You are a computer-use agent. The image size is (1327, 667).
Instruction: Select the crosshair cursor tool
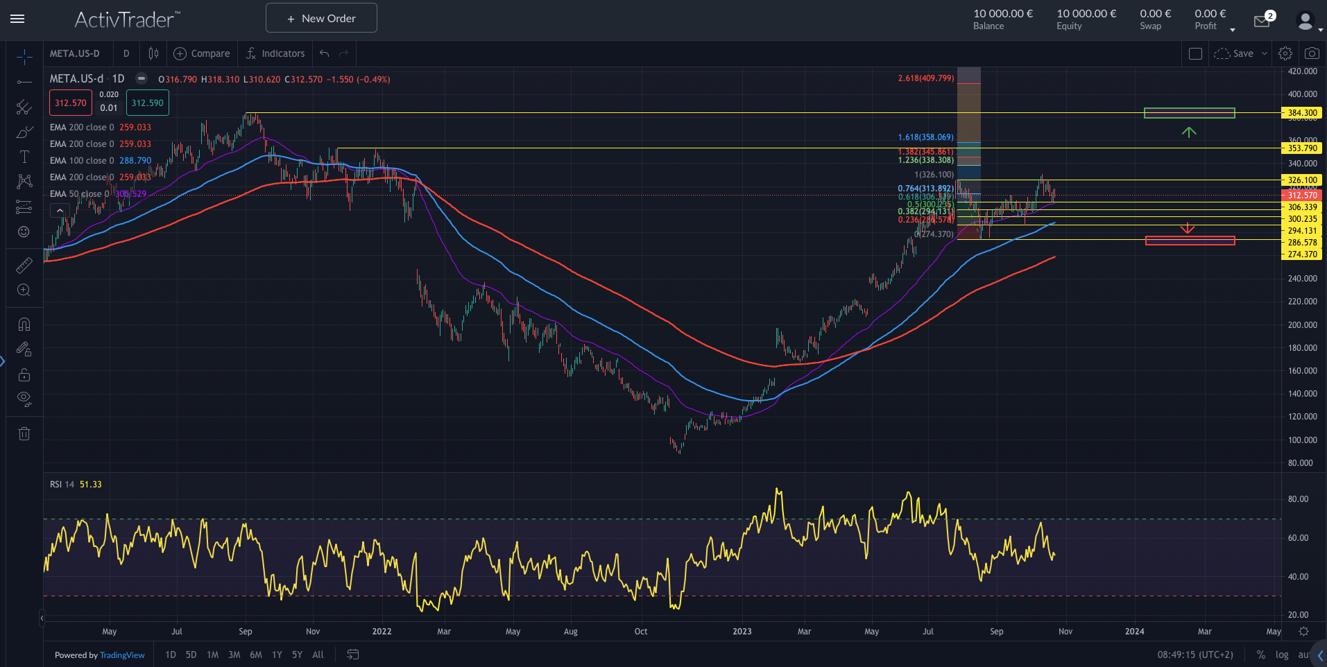click(24, 57)
